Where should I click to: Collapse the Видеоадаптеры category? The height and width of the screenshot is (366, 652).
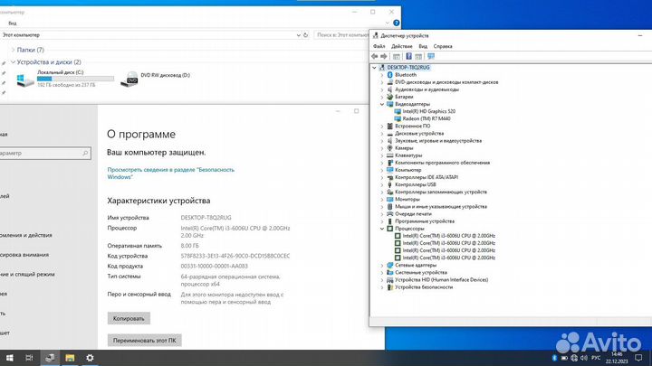[382, 104]
